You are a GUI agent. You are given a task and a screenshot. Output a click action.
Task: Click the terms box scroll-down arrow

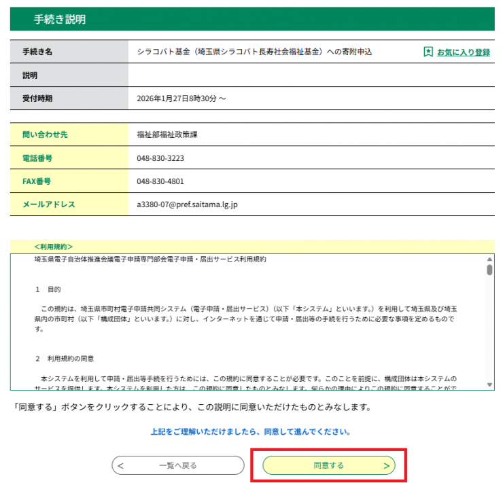[x=489, y=385]
